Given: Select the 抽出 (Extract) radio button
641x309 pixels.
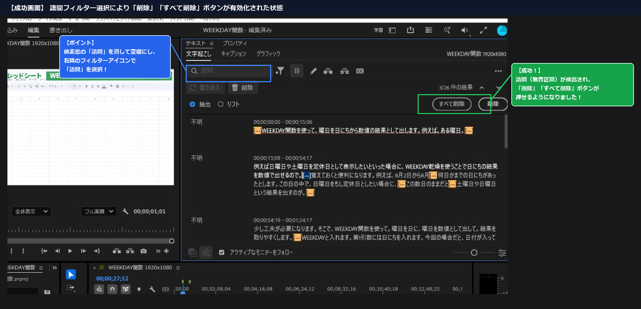Looking at the screenshot, I should tap(192, 104).
